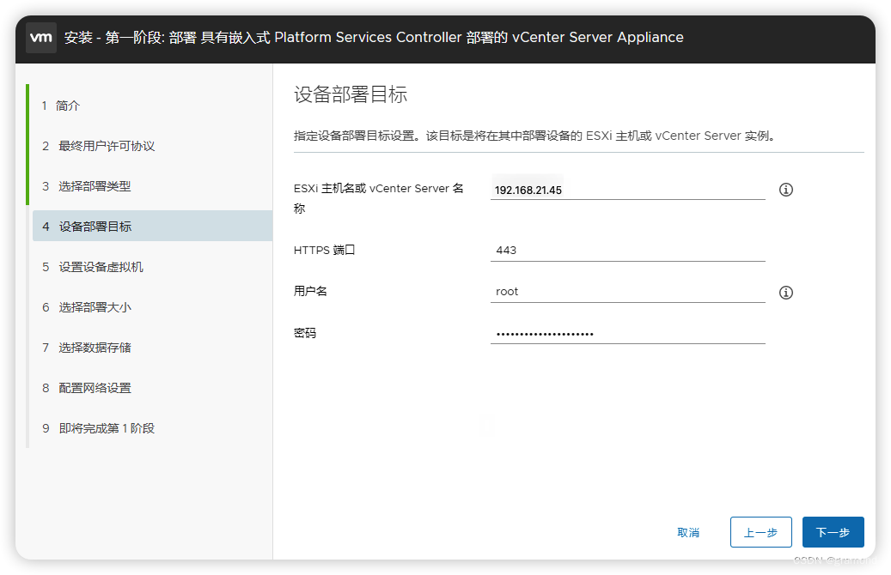891x575 pixels.
Task: Click the 上一步 back button
Action: pos(761,532)
